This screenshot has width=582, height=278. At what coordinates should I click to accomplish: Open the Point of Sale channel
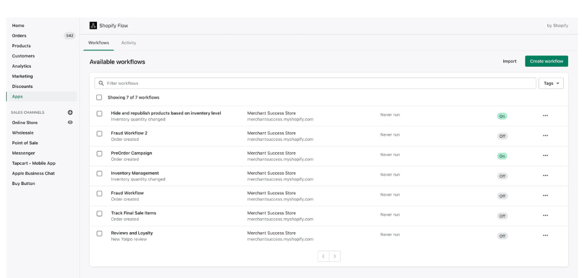(25, 143)
